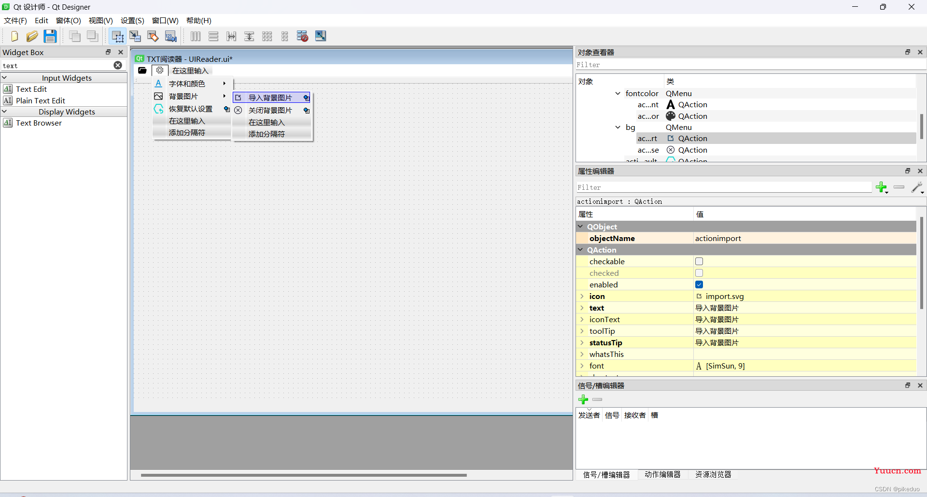Click the Open file folder icon
Viewport: 927px width, 497px height.
point(32,36)
